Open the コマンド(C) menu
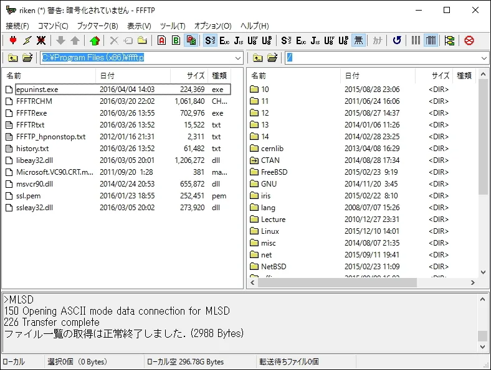This screenshot has height=370, width=491. coord(53,26)
